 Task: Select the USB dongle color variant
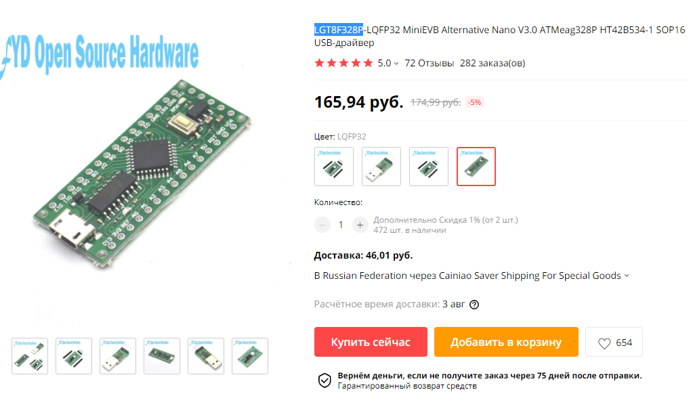(x=381, y=167)
